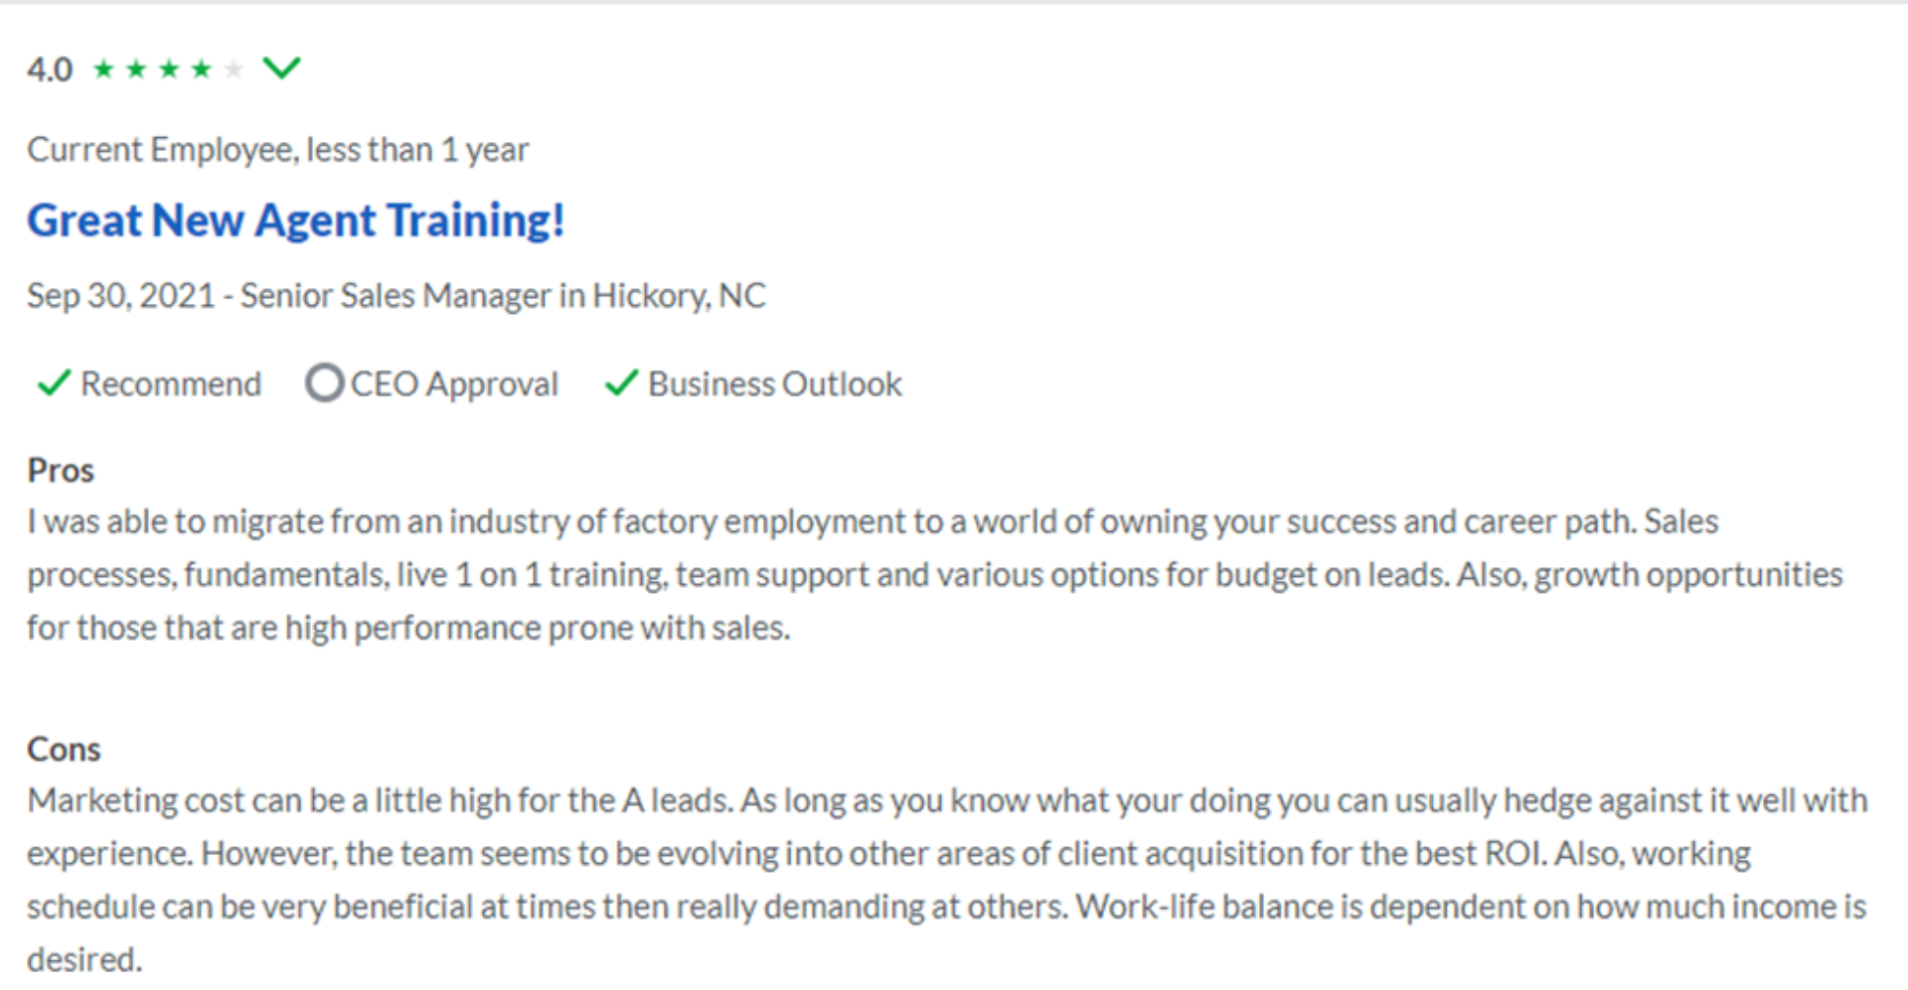Click the Senior Sales Manager date line
Image resolution: width=1908 pixels, height=990 pixels.
(396, 296)
